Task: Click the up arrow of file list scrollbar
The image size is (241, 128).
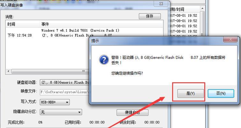Action: click(x=202, y=8)
